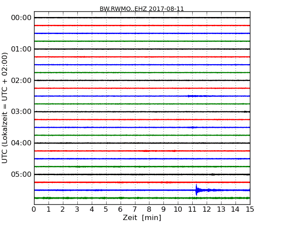Click x-axis tick label 5
This screenshot has height=227, width=284.
(106, 210)
